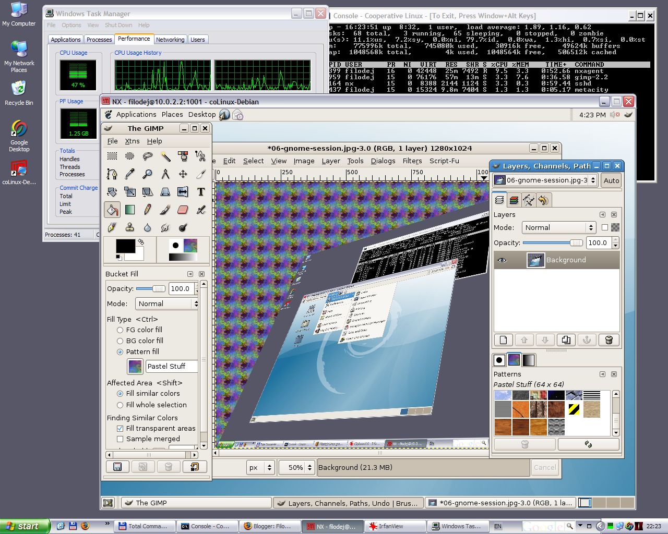Select the Move tool
The width and height of the screenshot is (668, 534).
(183, 174)
